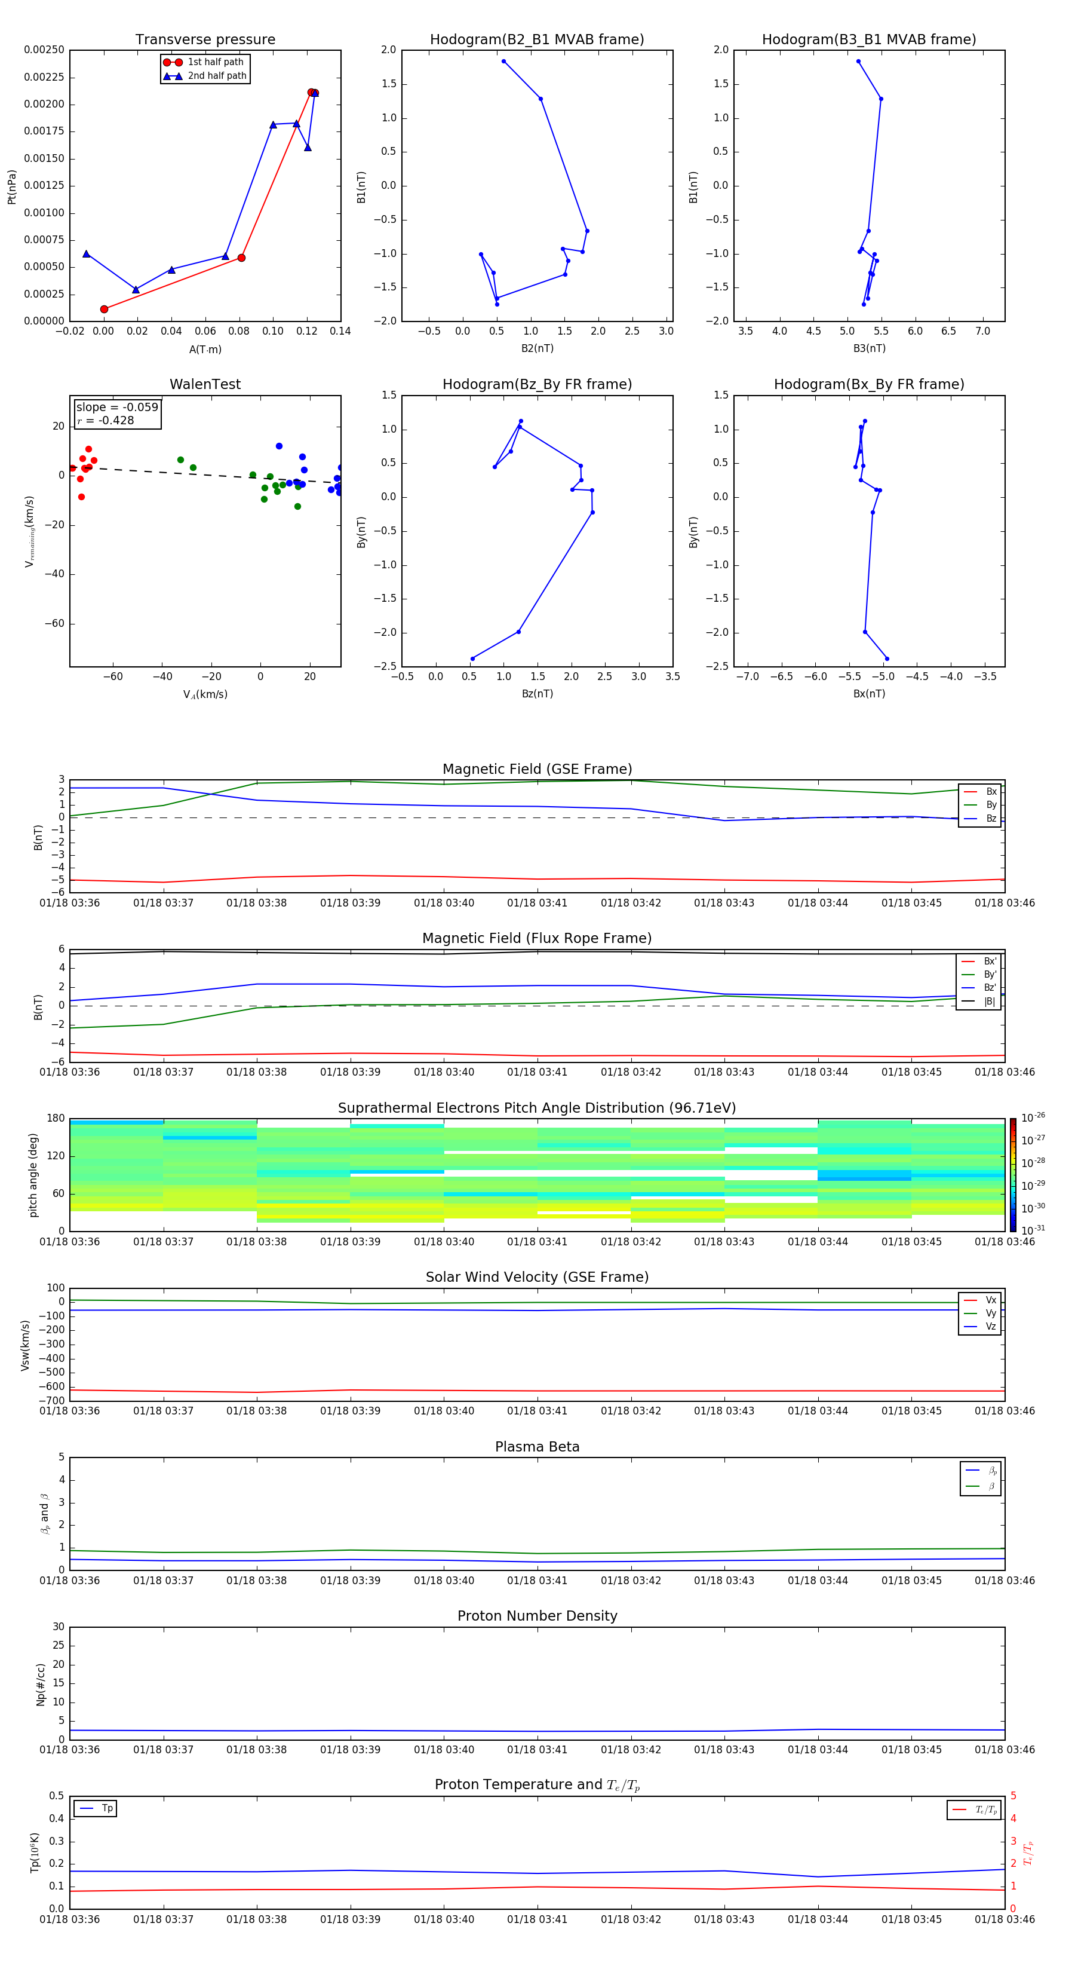This screenshot has width=1075, height=1972.
Task: Select 'Vz' in the velocity legend
Action: click(x=980, y=1327)
